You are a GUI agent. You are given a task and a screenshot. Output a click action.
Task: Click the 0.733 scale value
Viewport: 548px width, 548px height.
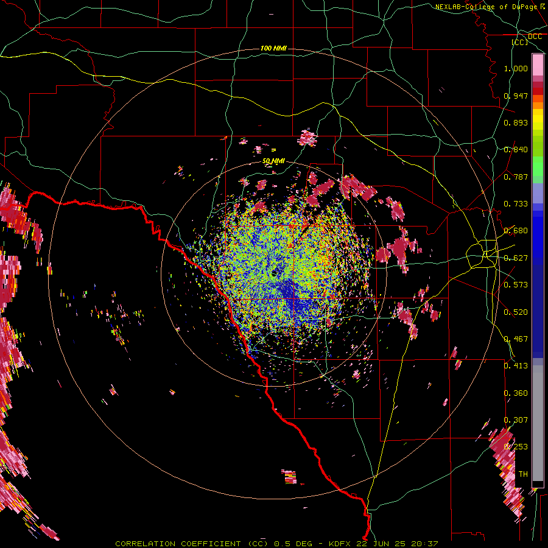pyautogui.click(x=516, y=204)
